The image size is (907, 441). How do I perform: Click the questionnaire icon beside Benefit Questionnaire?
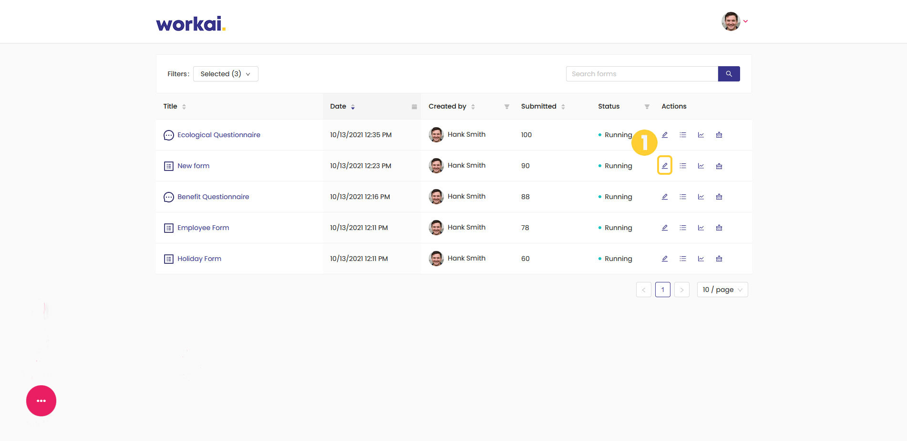point(168,197)
